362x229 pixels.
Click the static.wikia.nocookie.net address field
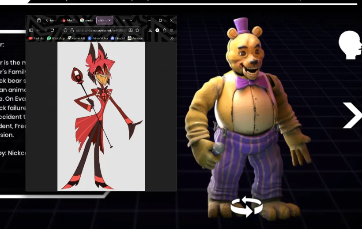(101, 30)
